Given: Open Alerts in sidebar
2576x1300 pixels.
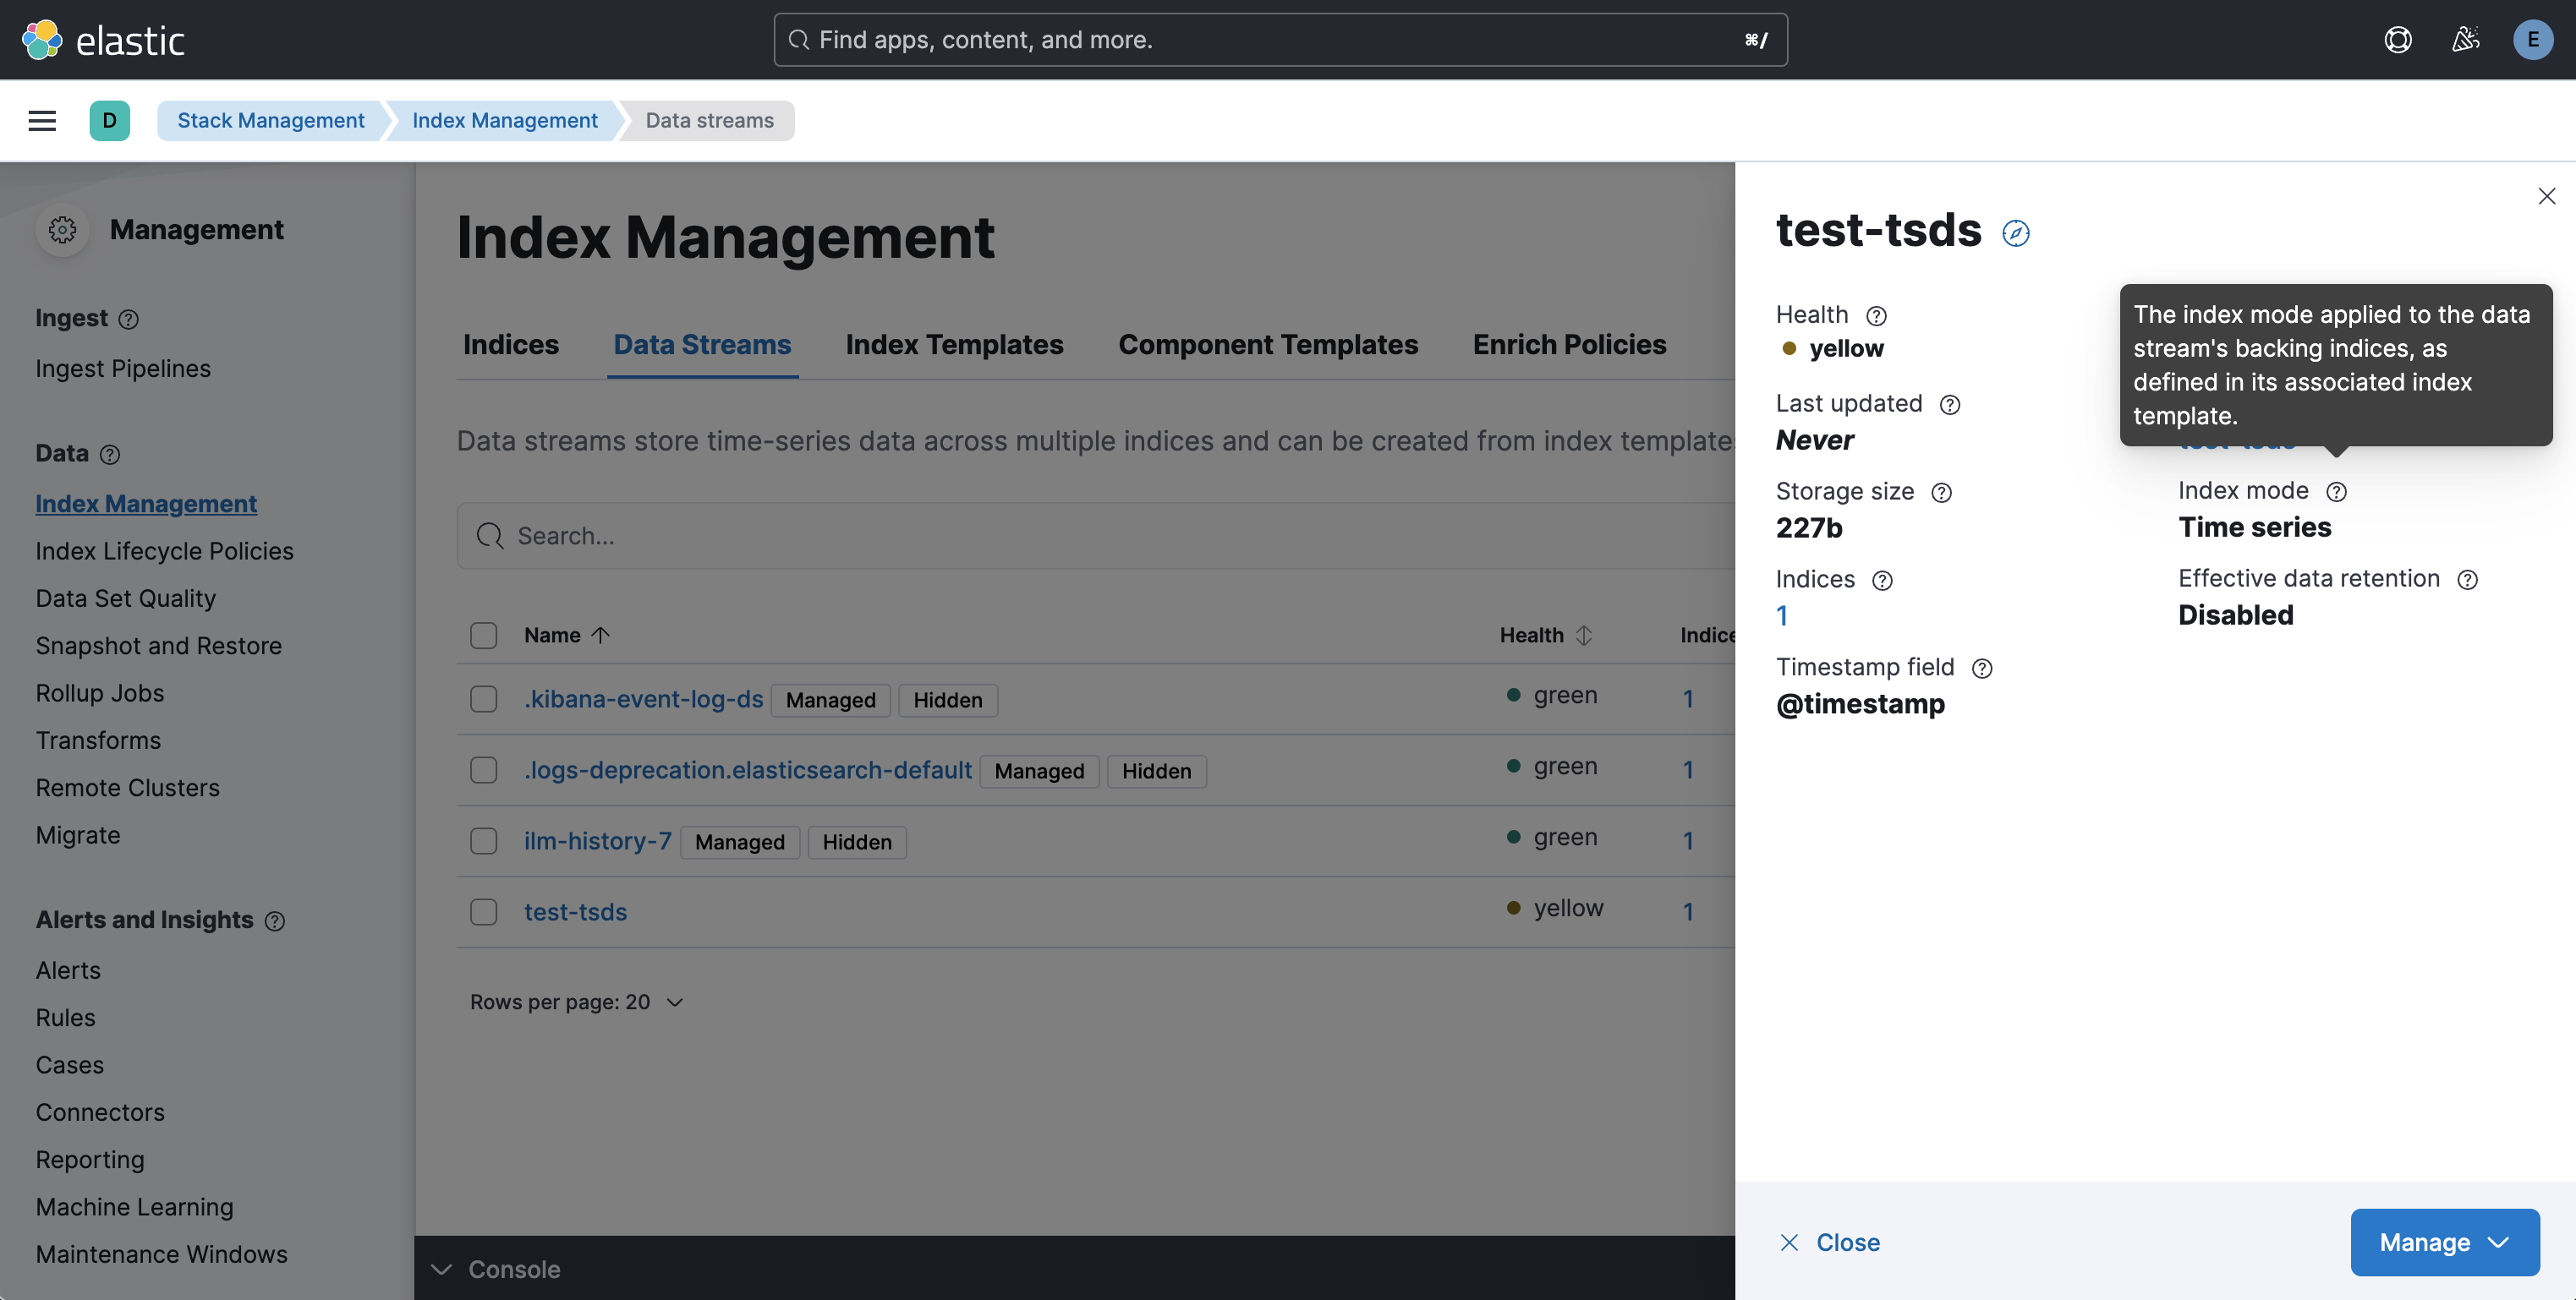Looking at the screenshot, I should [x=68, y=970].
